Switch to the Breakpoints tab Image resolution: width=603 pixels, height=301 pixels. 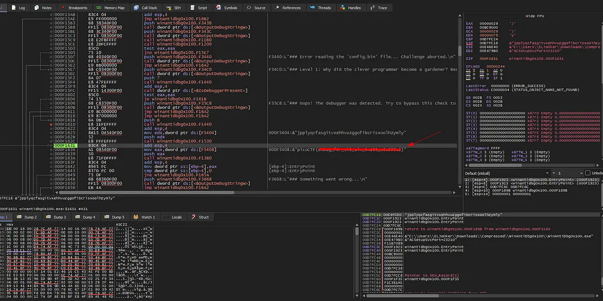point(77,8)
